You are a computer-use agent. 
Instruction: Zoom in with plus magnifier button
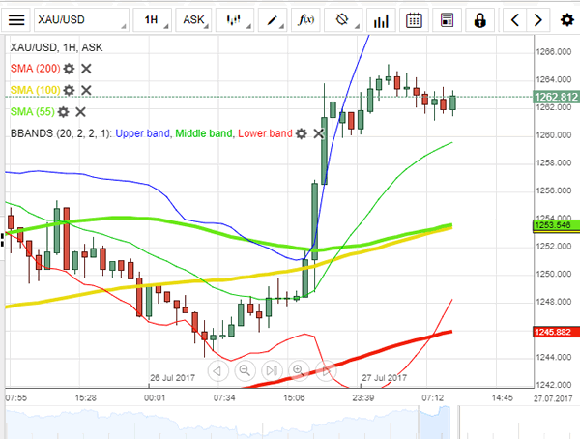pos(299,370)
